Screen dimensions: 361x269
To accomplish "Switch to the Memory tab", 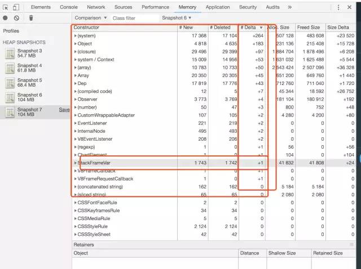I will (187, 7).
